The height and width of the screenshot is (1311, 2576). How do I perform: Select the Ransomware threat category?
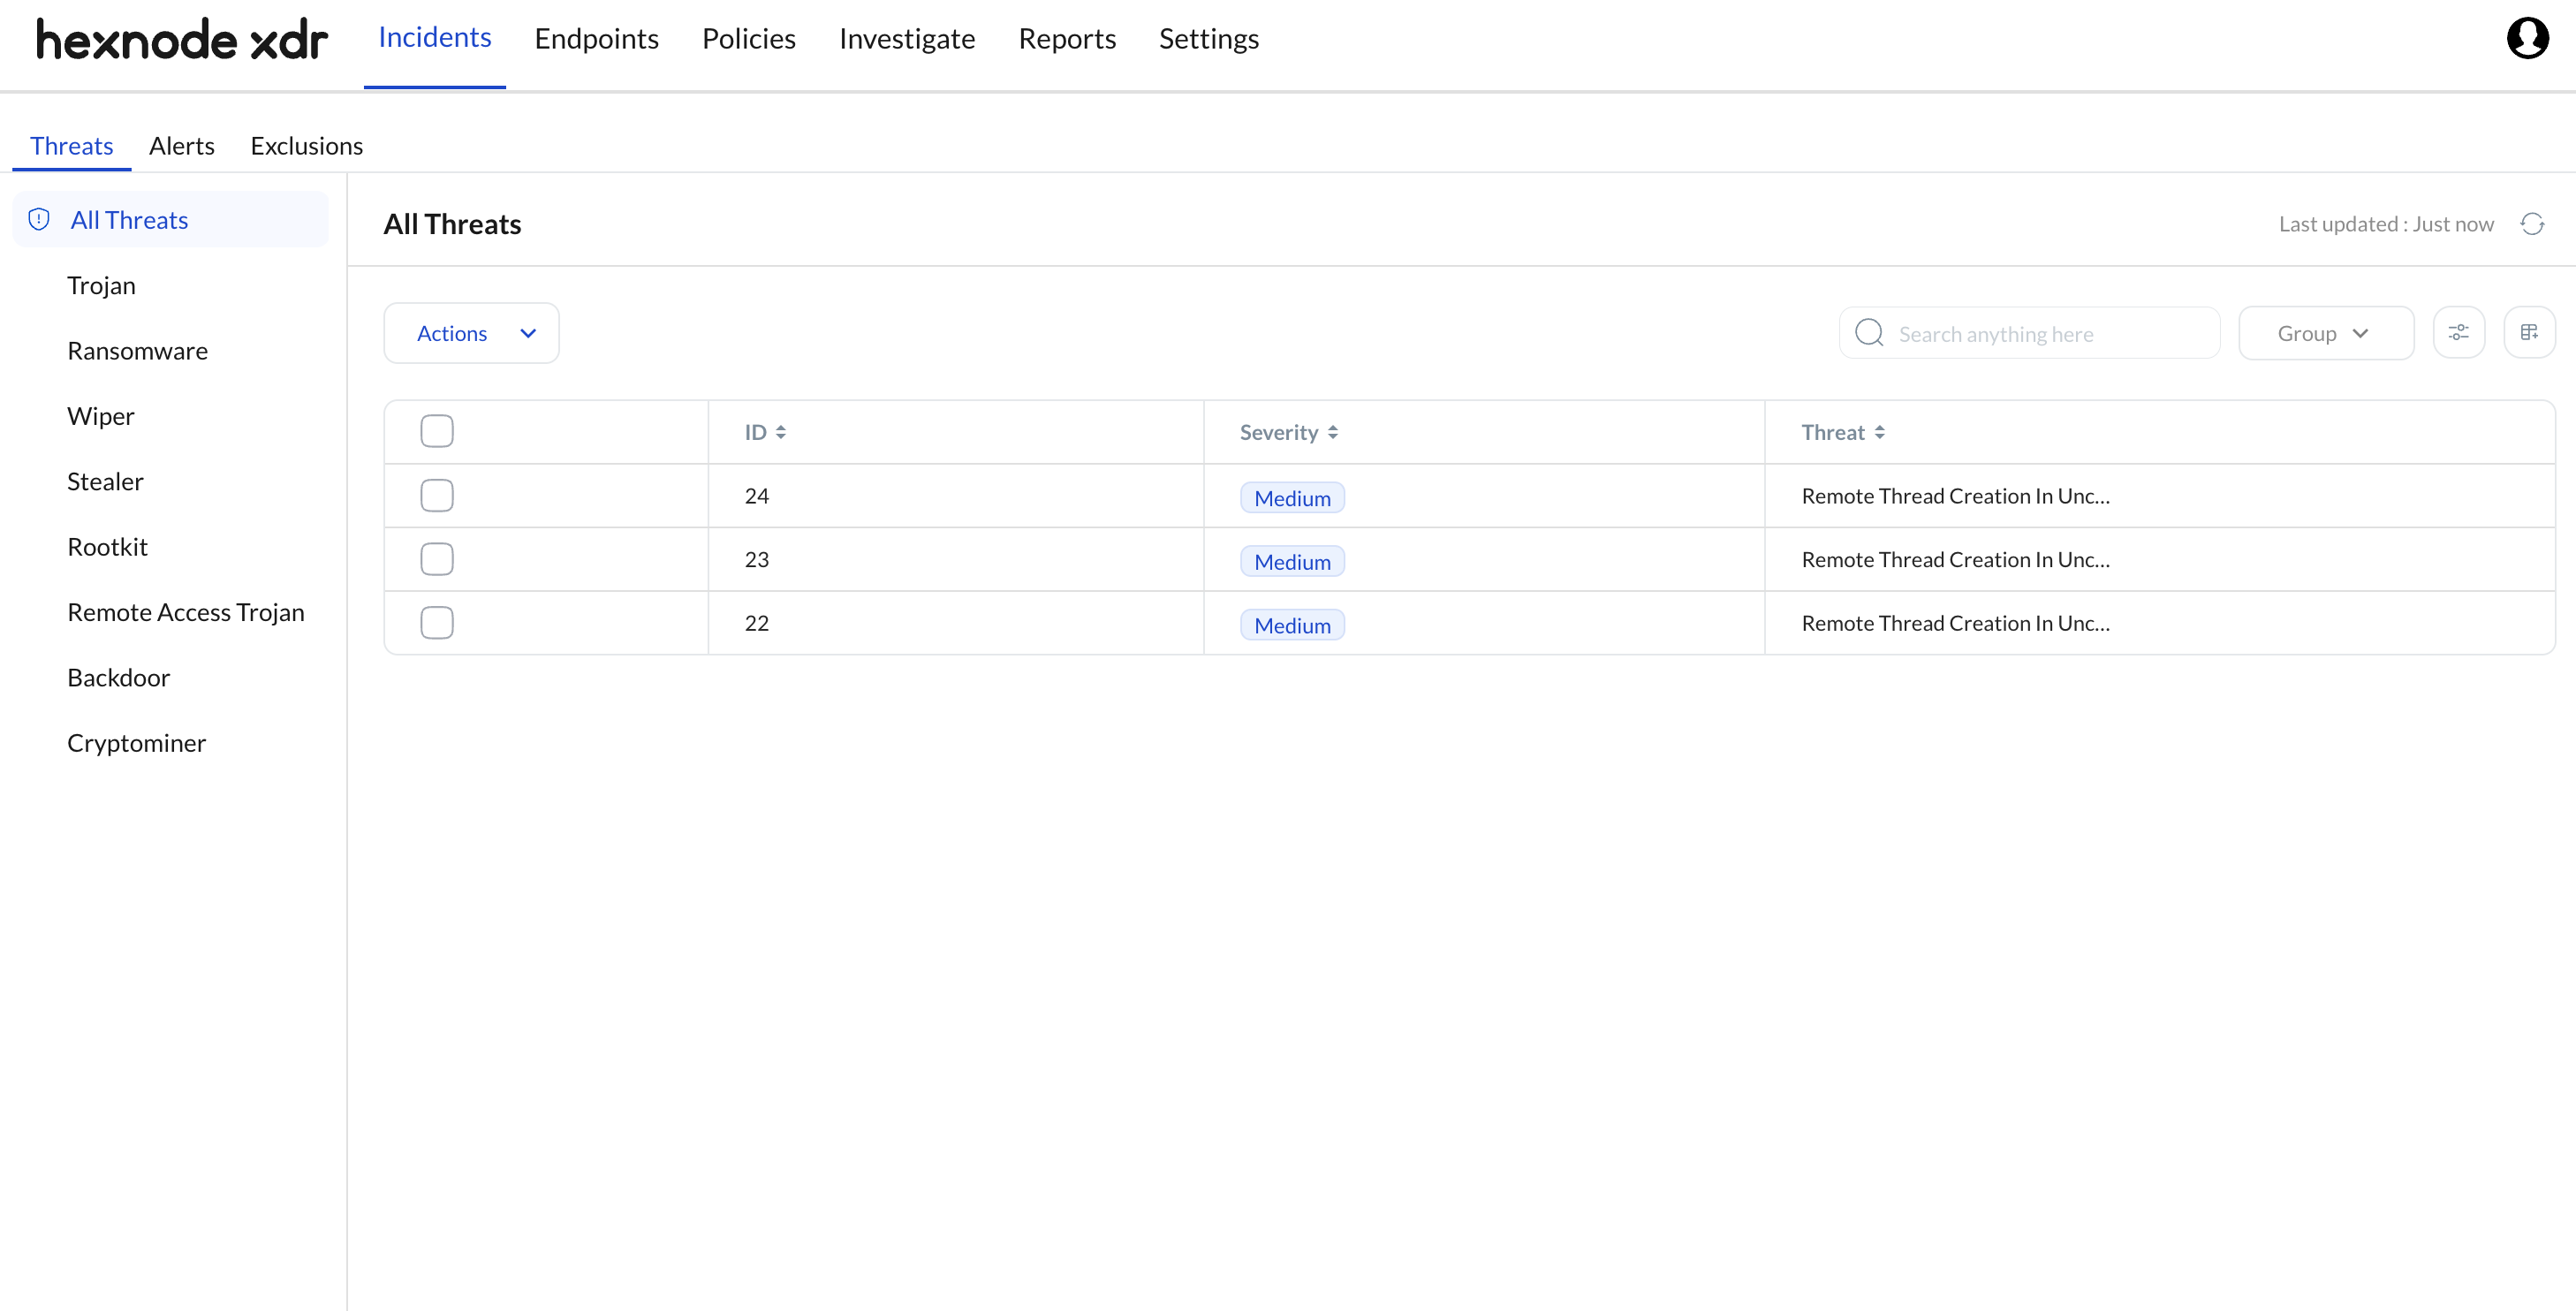pyautogui.click(x=138, y=351)
